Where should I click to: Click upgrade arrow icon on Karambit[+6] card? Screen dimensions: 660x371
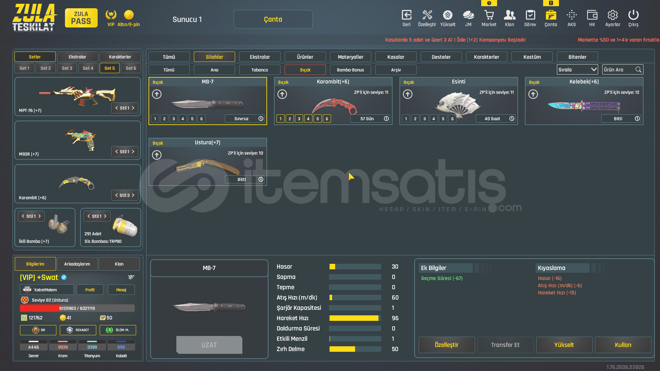(282, 94)
